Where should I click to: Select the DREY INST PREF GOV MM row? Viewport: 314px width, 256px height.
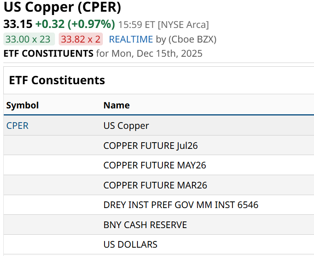pos(181,205)
